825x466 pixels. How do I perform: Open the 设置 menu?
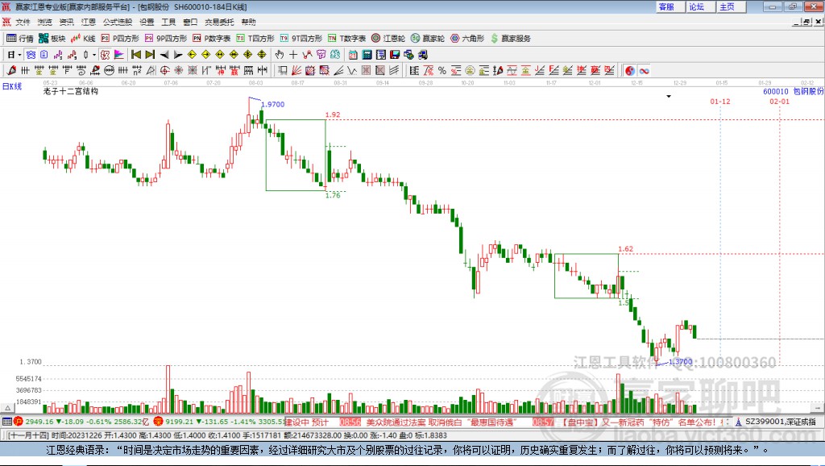(x=147, y=22)
